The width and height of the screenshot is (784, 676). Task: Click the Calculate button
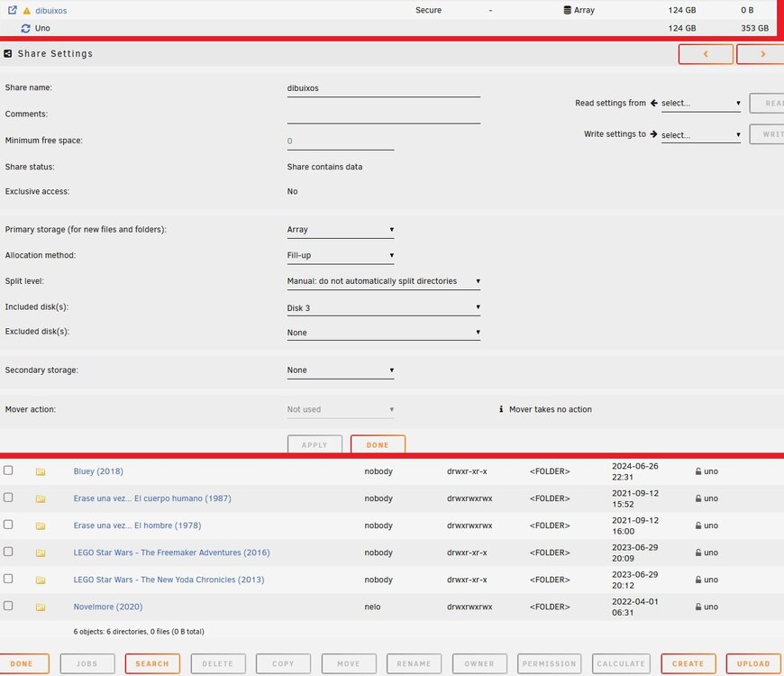click(621, 663)
